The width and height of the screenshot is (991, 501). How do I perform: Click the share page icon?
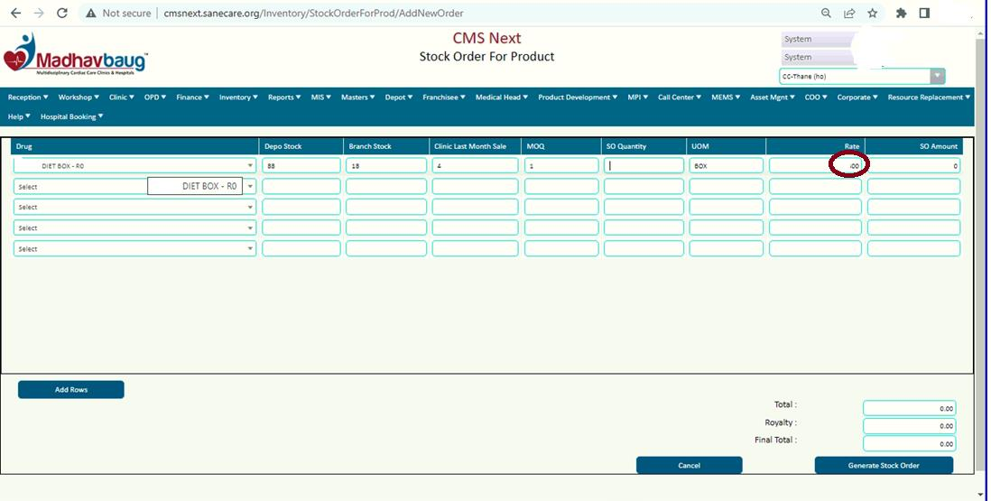(x=849, y=14)
